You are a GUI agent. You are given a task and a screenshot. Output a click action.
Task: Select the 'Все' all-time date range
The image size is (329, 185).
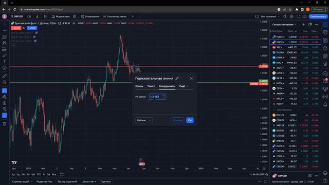tap(54, 174)
